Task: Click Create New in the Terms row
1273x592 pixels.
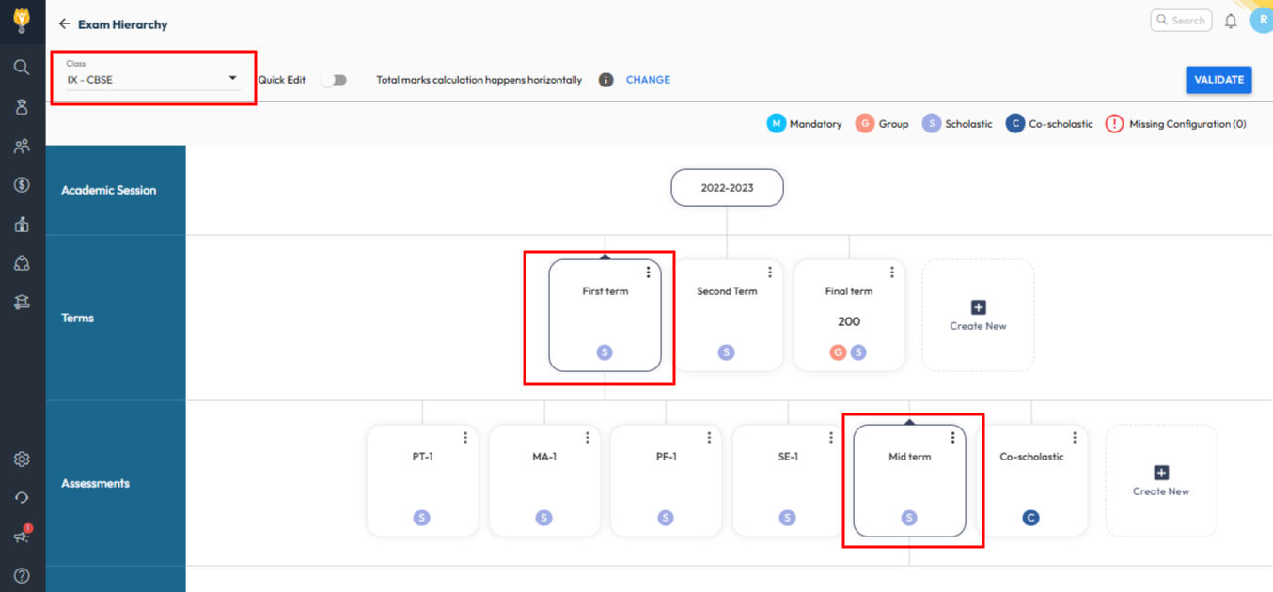Action: point(978,316)
